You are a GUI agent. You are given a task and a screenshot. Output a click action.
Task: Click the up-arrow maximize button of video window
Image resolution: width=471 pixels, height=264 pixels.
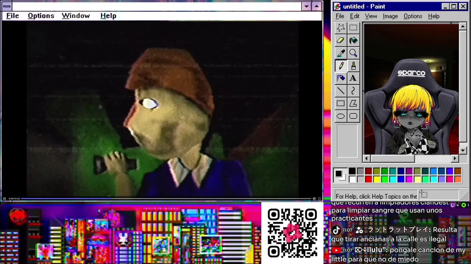(x=316, y=6)
